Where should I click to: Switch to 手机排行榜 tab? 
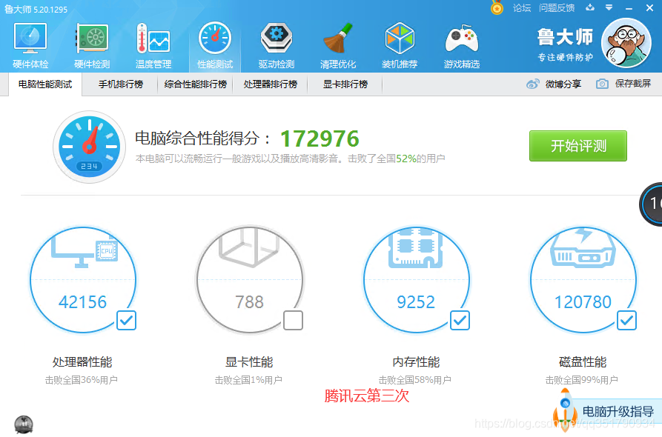click(x=121, y=84)
